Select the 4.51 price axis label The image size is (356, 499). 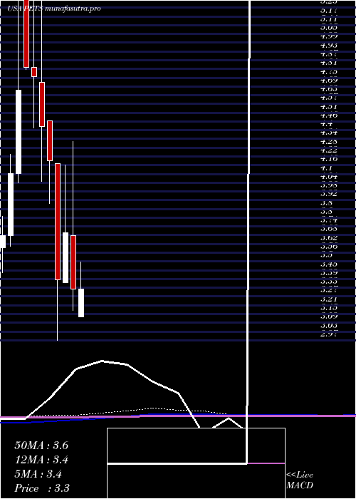point(329,107)
